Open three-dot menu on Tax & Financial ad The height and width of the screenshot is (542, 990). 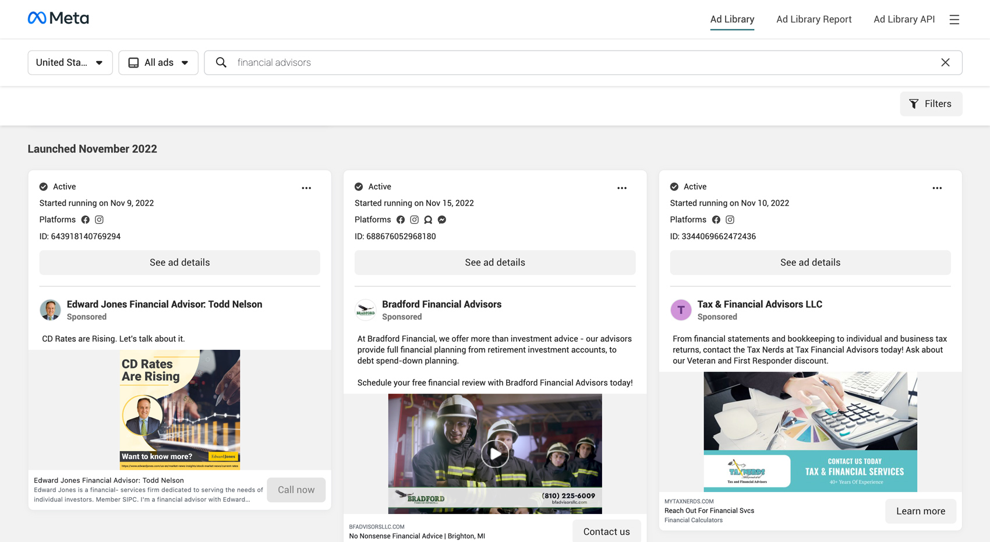[x=936, y=188]
